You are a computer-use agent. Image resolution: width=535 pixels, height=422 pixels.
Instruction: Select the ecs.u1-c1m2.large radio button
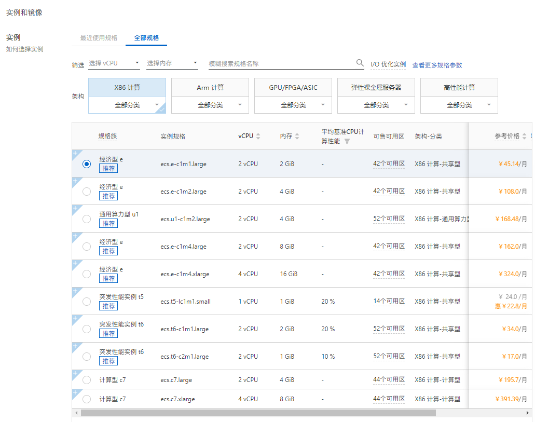pos(87,219)
